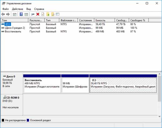The image size is (162, 128).
Task: Open the Файл menu
Action: tap(5, 9)
